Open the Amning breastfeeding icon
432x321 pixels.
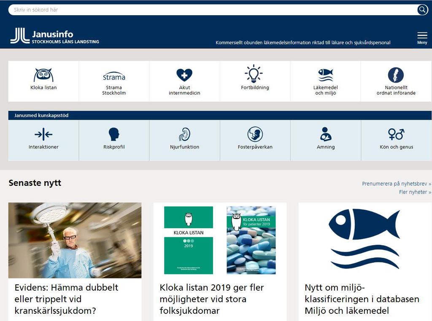[x=326, y=134]
